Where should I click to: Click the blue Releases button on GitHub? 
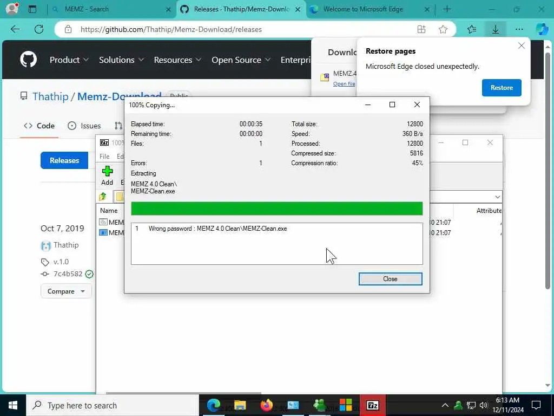tap(64, 160)
